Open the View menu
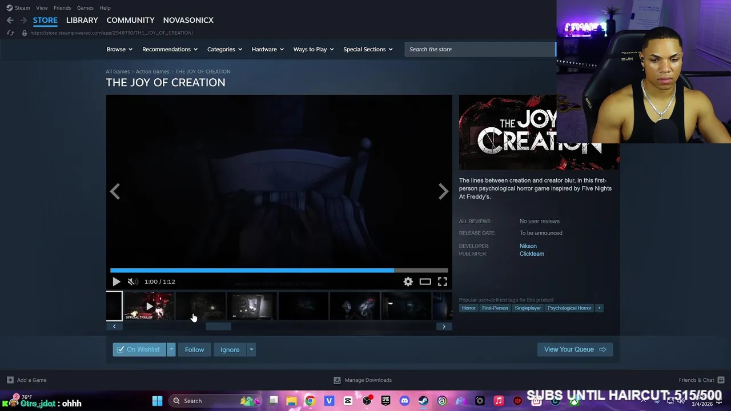 (42, 7)
